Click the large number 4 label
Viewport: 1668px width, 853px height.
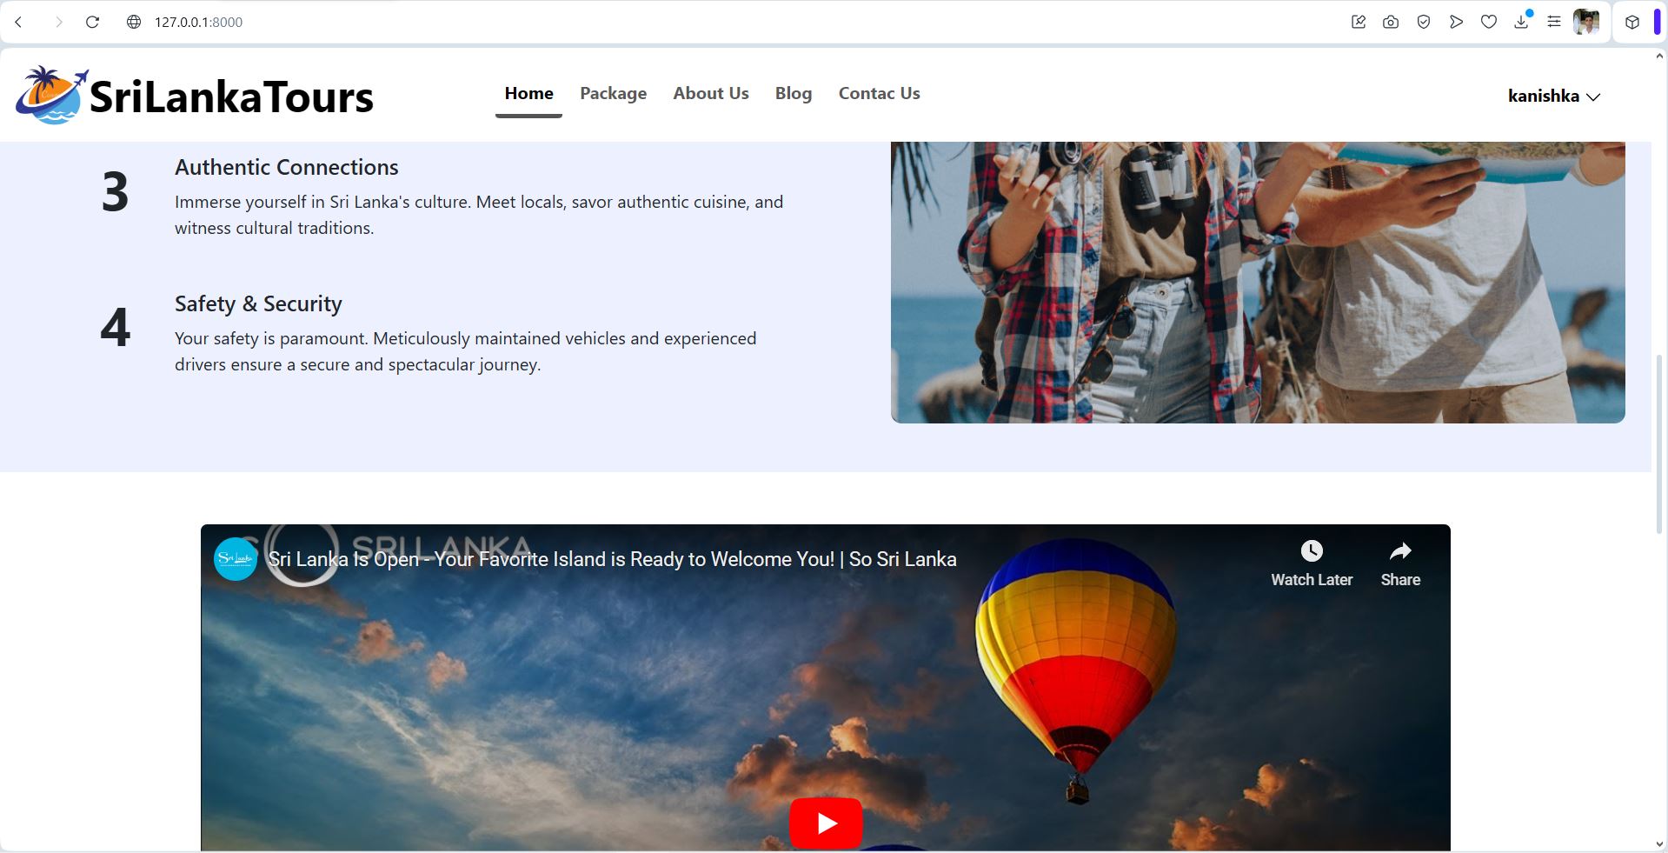(115, 328)
